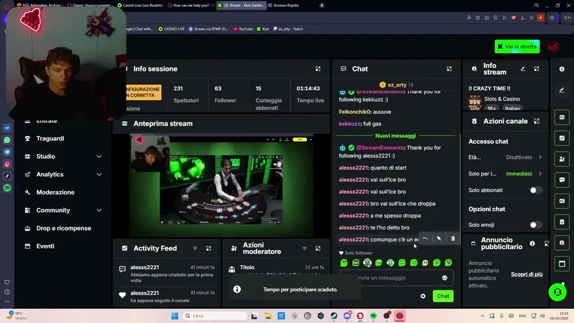The width and height of the screenshot is (574, 323).
Task: Open chat settings gear icon
Action: click(423, 296)
